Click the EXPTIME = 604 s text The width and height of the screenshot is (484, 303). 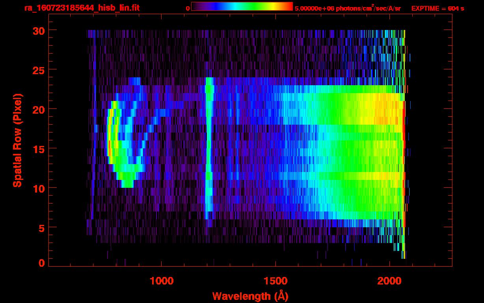point(437,8)
